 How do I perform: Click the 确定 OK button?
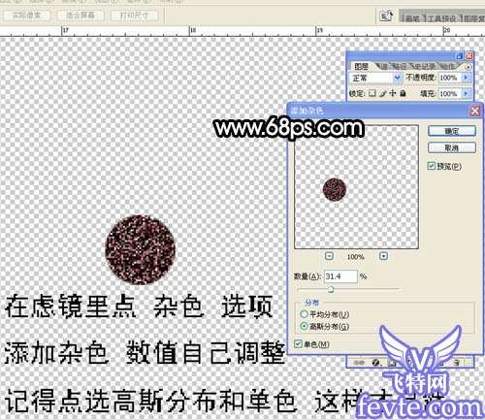click(452, 131)
